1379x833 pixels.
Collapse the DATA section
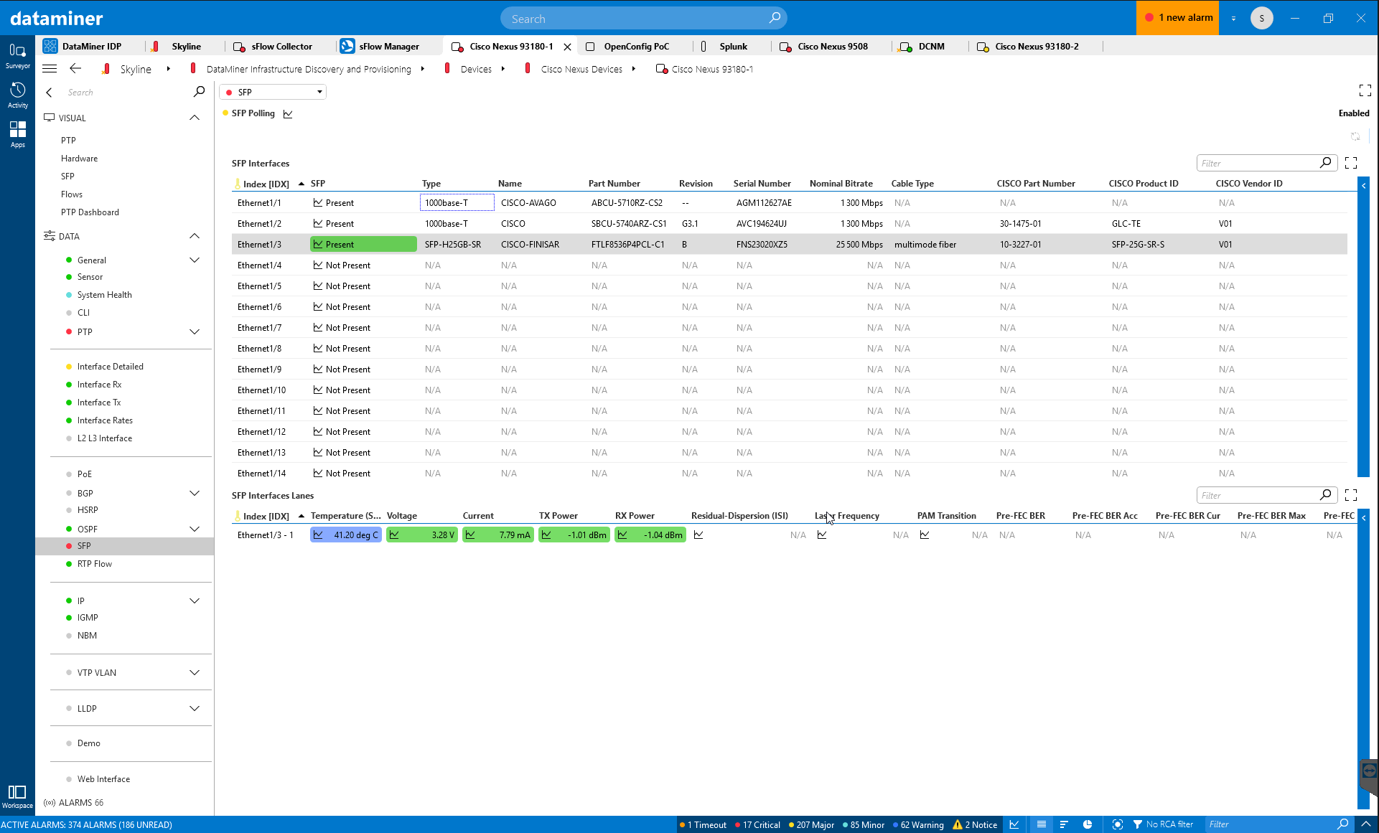(195, 236)
